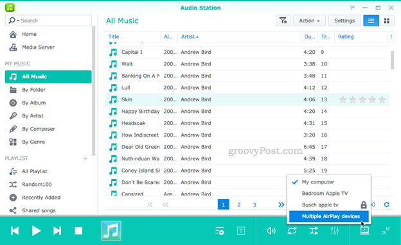Click the Audio Station app logo
This screenshot has width=401, height=245.
pyautogui.click(x=10, y=8)
